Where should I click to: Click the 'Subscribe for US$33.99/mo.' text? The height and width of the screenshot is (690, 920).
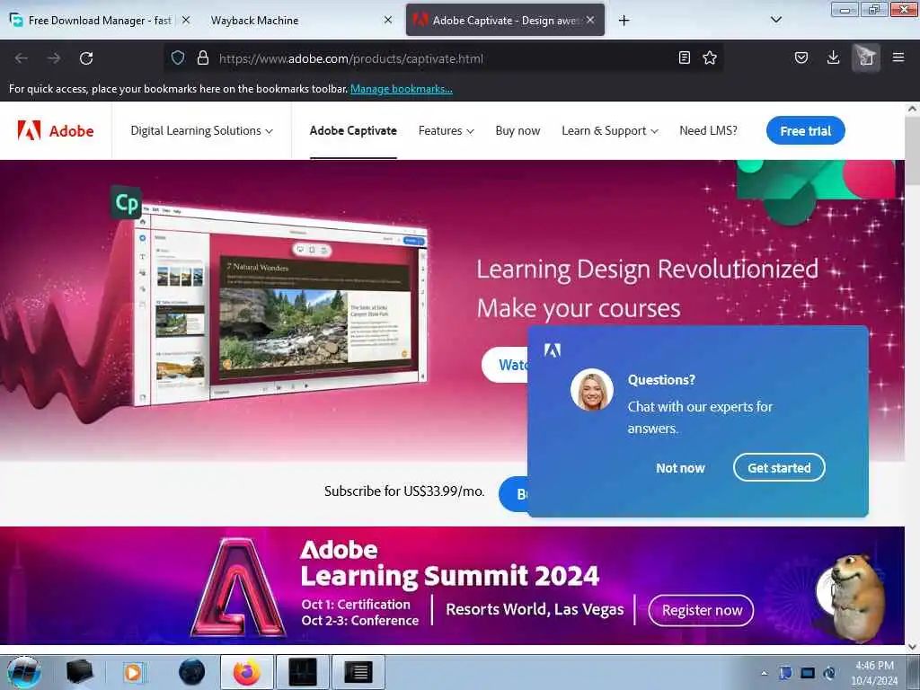tap(404, 491)
